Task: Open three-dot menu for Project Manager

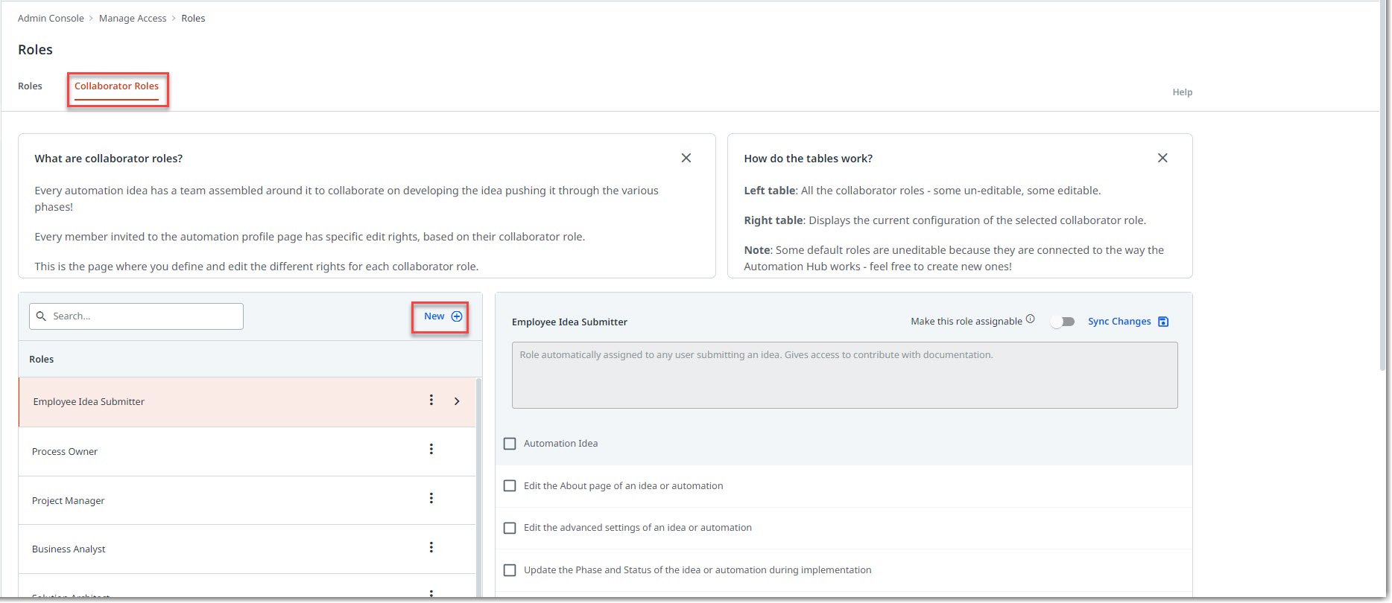Action: click(x=431, y=498)
